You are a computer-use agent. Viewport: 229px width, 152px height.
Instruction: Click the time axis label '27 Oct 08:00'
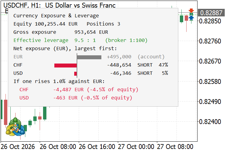[175, 147]
